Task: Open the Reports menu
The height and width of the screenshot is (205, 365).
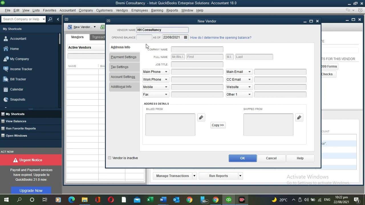Action: click(172, 10)
